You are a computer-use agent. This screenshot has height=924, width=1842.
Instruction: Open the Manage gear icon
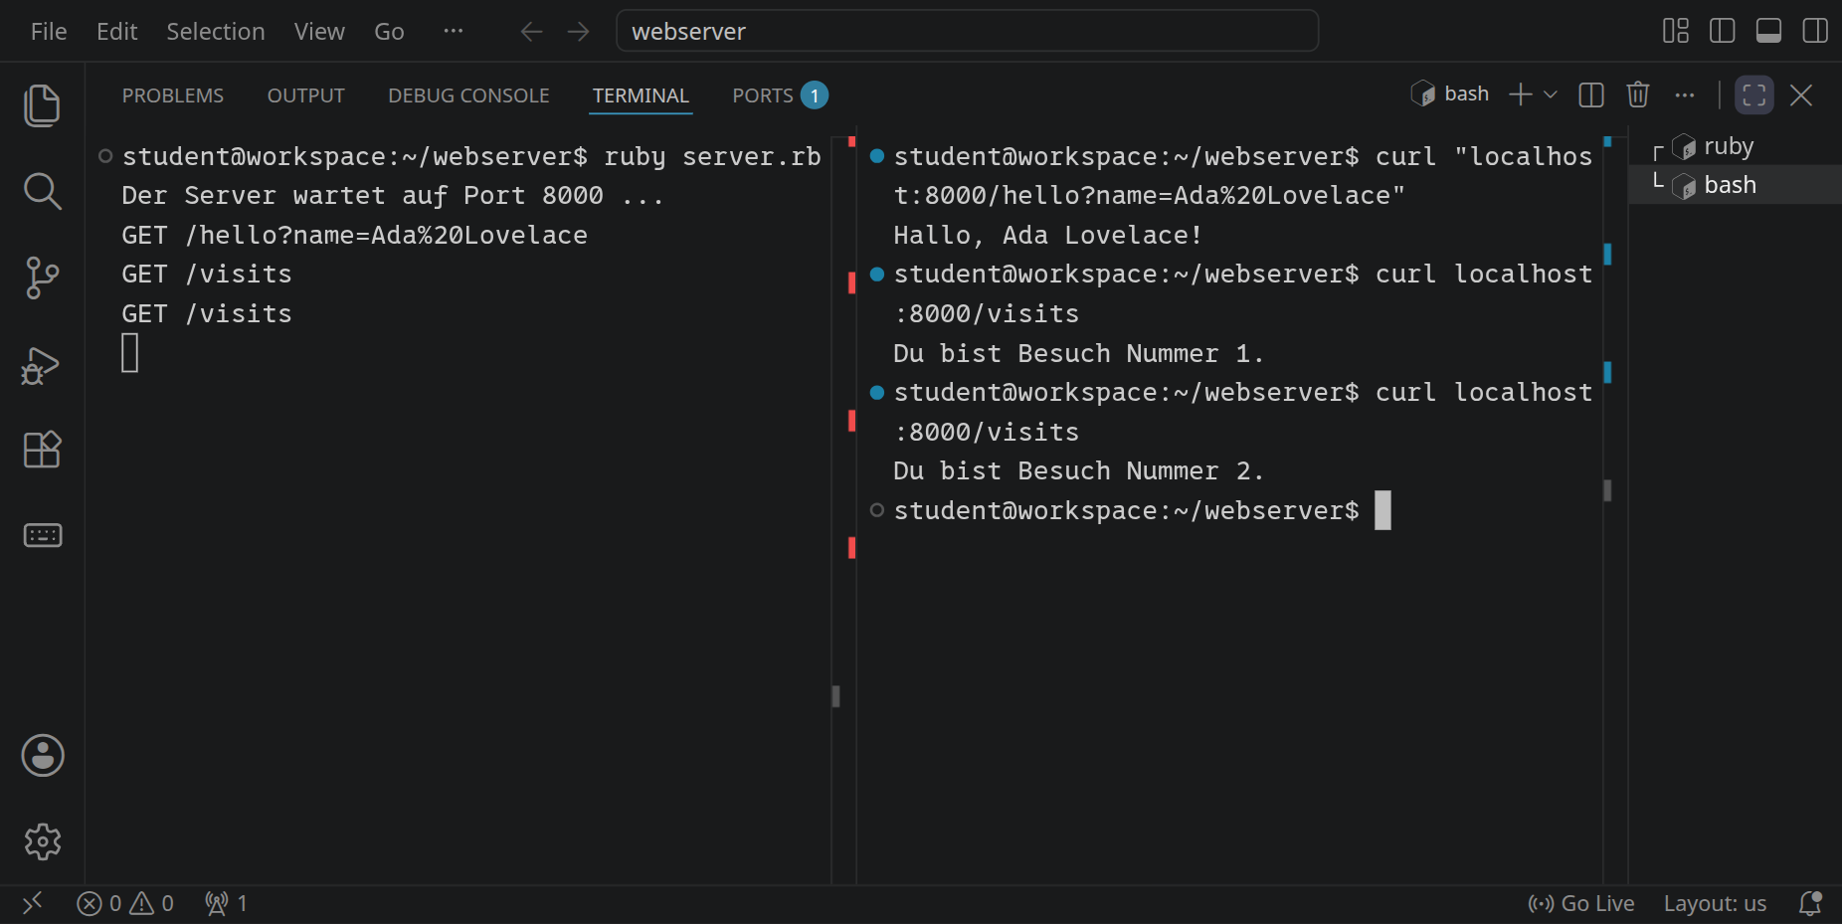[x=43, y=841]
